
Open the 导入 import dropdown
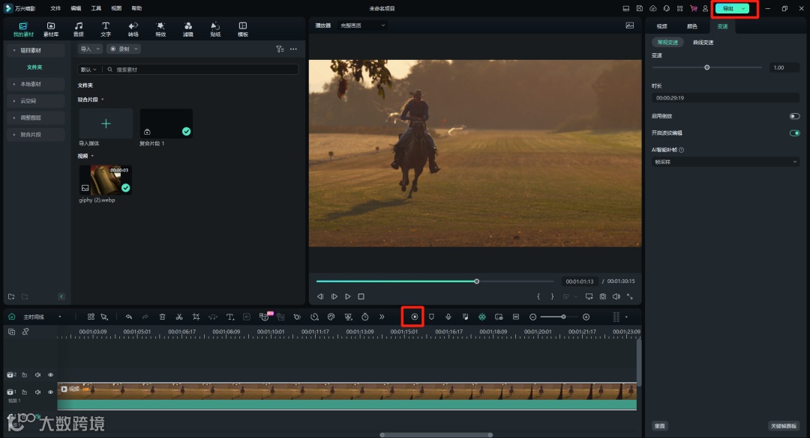(x=90, y=49)
